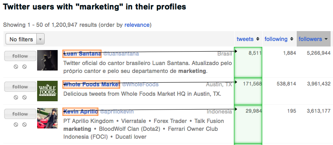Expand the No filters dropdown
Viewport: 333px width, 145px height.
click(25, 39)
